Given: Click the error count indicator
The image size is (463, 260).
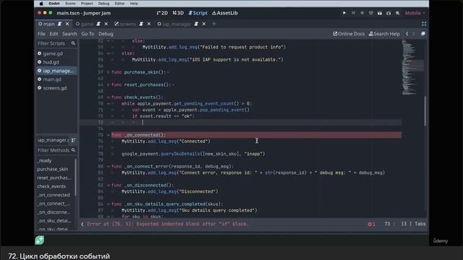Looking at the screenshot, I should coord(371,224).
